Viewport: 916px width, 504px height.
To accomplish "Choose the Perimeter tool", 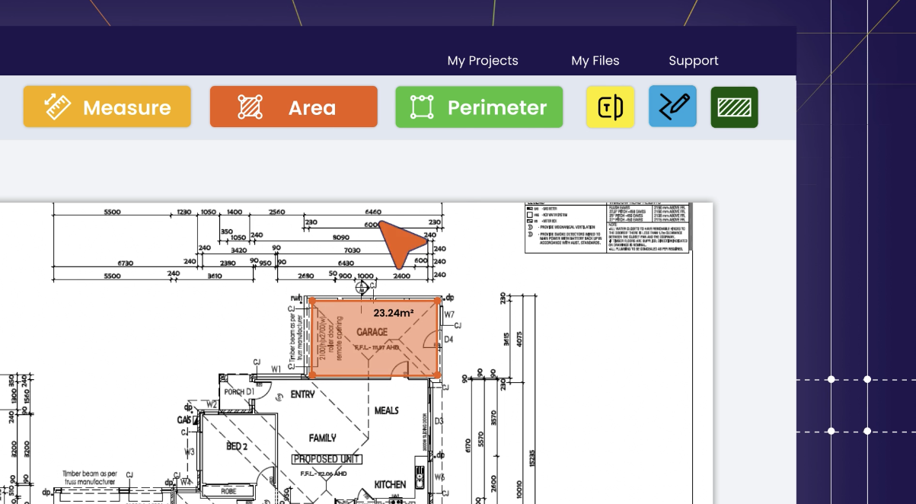I will coord(479,107).
